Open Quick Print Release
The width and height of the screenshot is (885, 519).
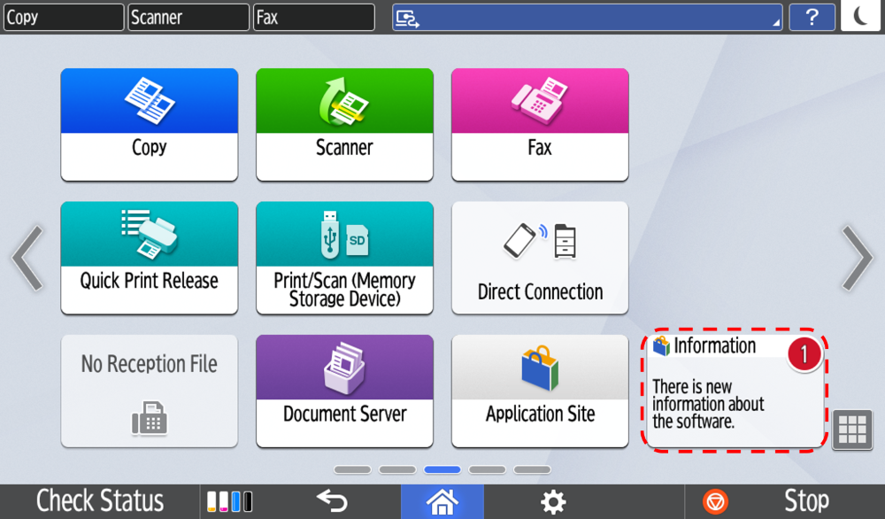[149, 258]
